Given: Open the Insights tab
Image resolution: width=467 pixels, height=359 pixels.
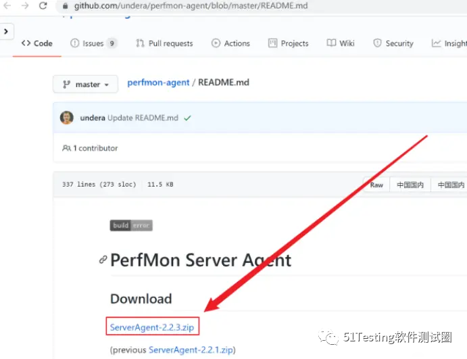Looking at the screenshot, I should 449,43.
